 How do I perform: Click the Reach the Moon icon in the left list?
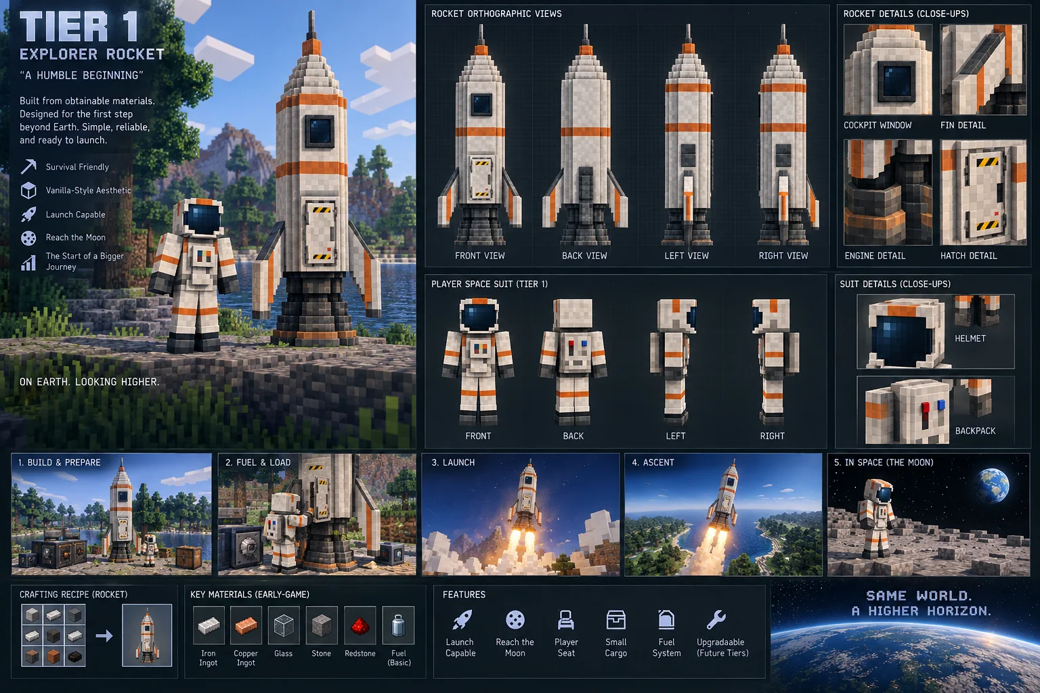(28, 238)
